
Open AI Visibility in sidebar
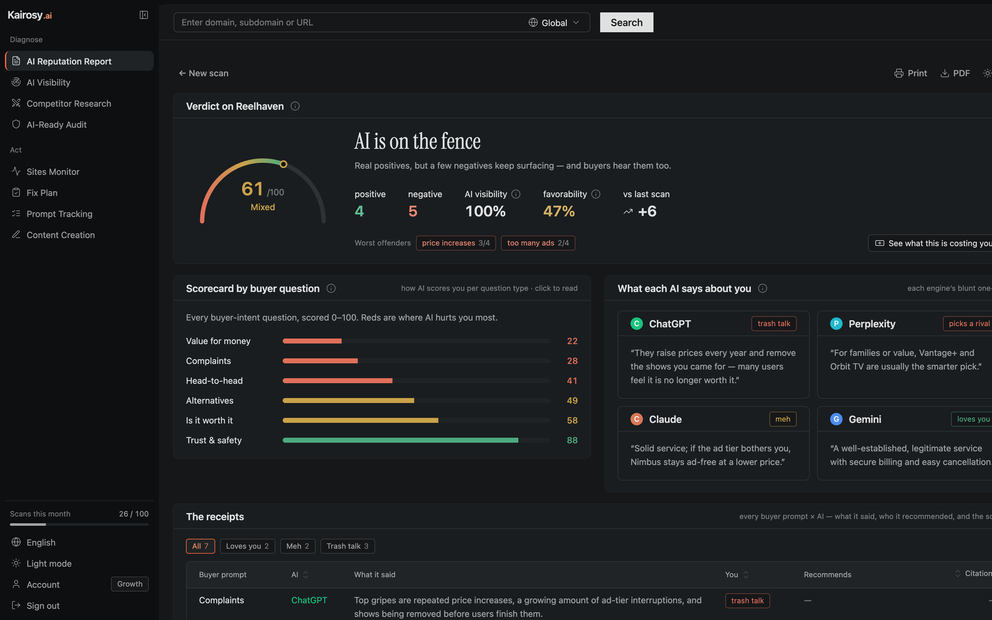tap(79, 82)
